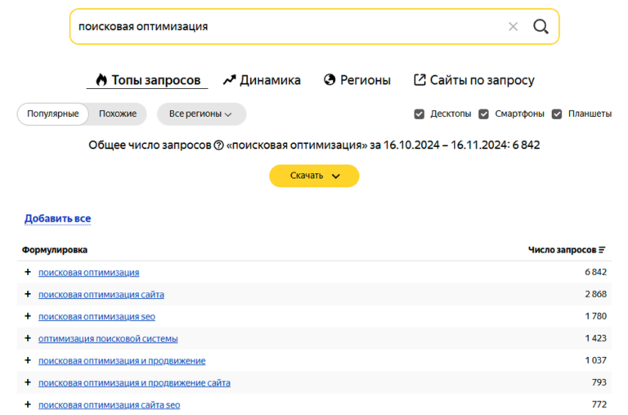628x415 pixels.
Task: Switch to the Похожие queries toggle
Action: (118, 114)
